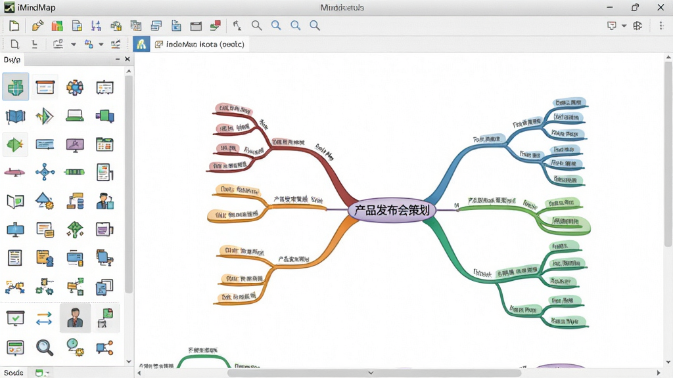Viewport: 673px width, 378px height.
Task: Choose the four-node diamond network icon
Action: (x=45, y=172)
